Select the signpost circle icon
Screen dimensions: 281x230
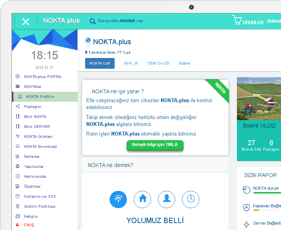tap(118, 199)
